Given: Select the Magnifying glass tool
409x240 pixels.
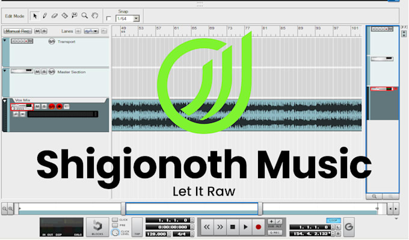Looking at the screenshot, I should pos(85,16).
